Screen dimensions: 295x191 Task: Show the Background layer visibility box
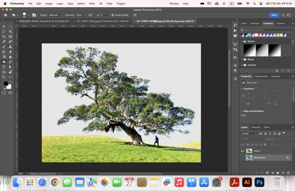pos(242,157)
